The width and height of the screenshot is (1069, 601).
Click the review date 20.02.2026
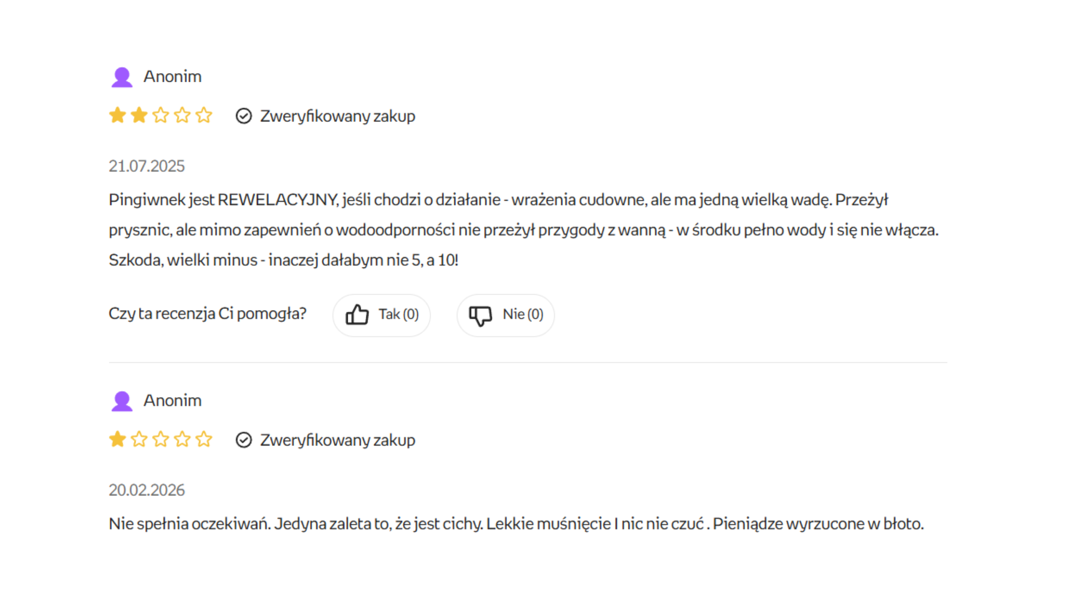[x=147, y=490]
